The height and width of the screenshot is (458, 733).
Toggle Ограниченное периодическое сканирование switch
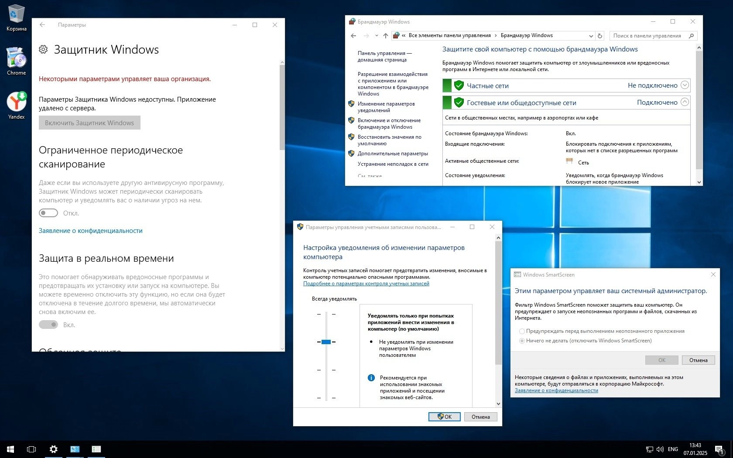point(48,213)
